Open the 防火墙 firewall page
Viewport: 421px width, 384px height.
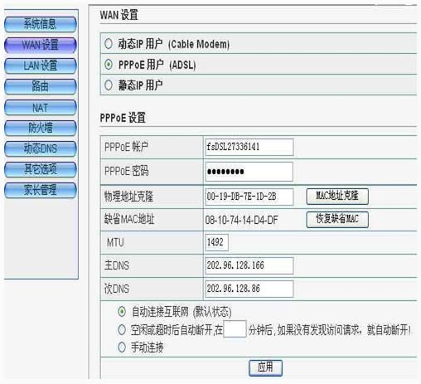pos(41,128)
